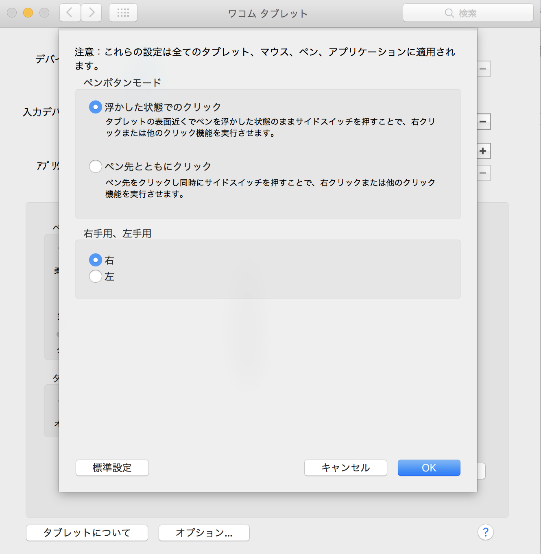This screenshot has width=541, height=554.
Task: Choose 右 for right-handed use
Action: (x=96, y=260)
